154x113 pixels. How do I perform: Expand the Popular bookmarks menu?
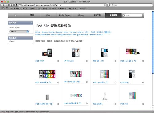(84, 8)
